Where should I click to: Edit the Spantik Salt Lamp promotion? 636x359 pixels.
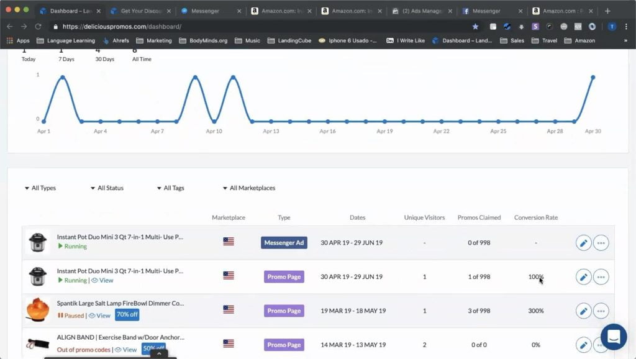583,311
